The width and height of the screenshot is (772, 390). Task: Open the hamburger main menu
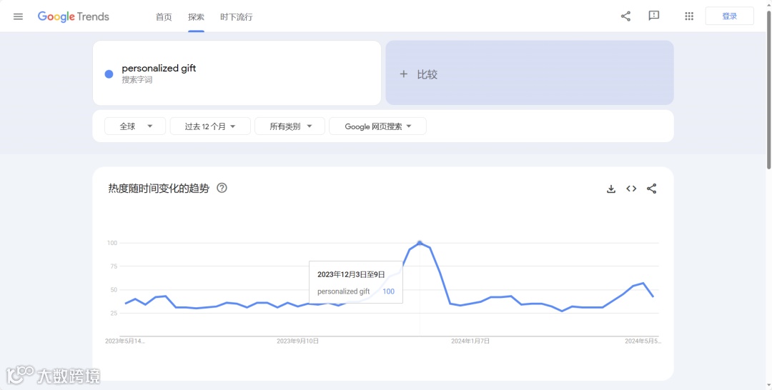pos(18,16)
